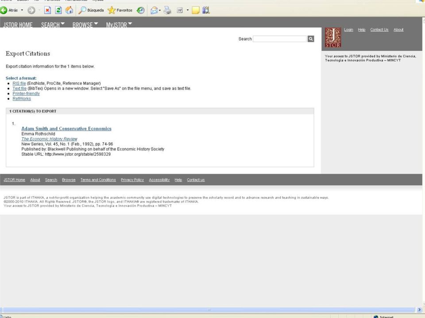The width and height of the screenshot is (425, 318).
Task: Click horizontal scrollbar right arrow
Action: coord(420,310)
